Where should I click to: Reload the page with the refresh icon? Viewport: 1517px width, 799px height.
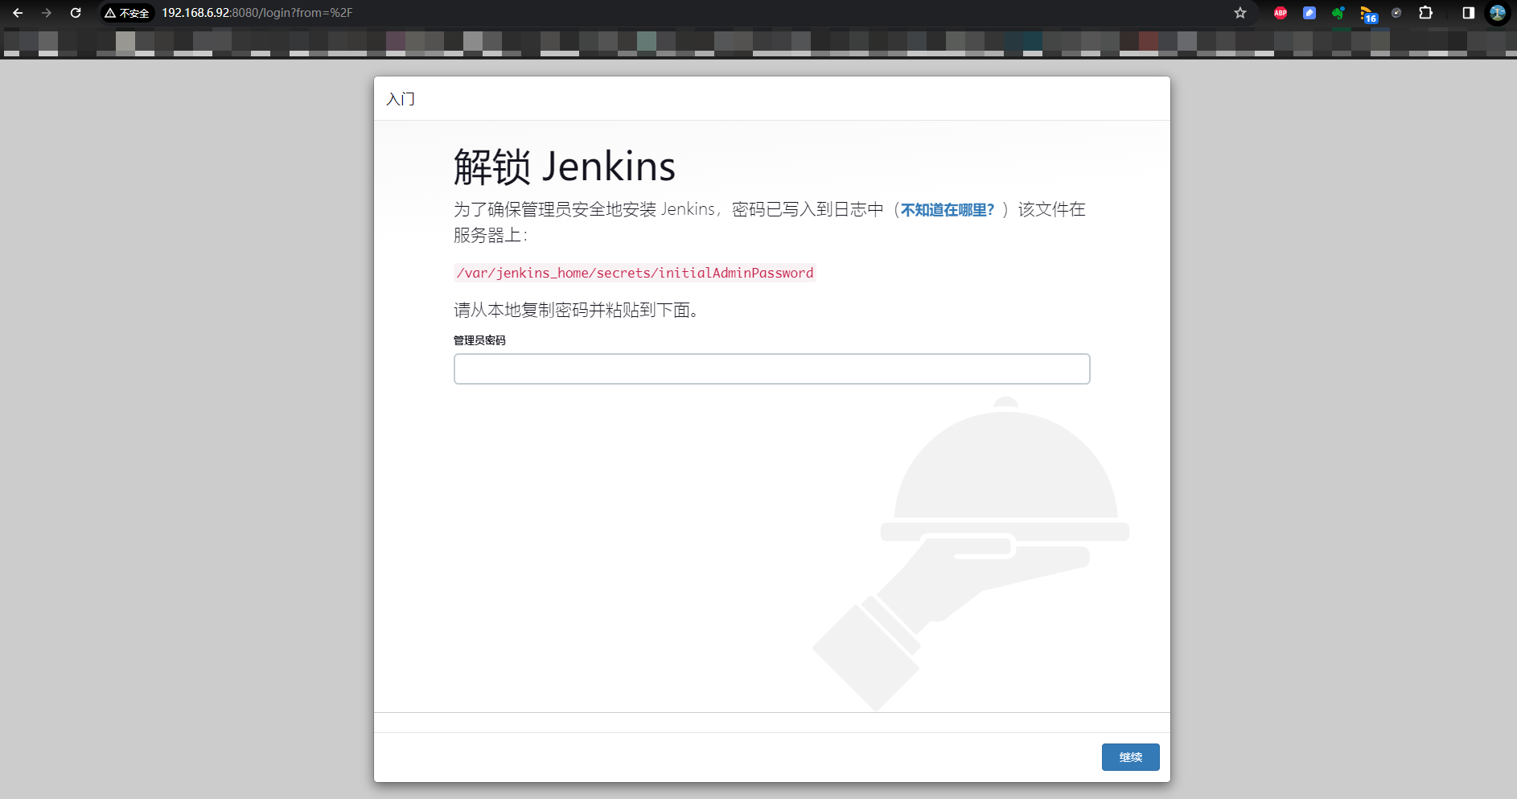(76, 13)
